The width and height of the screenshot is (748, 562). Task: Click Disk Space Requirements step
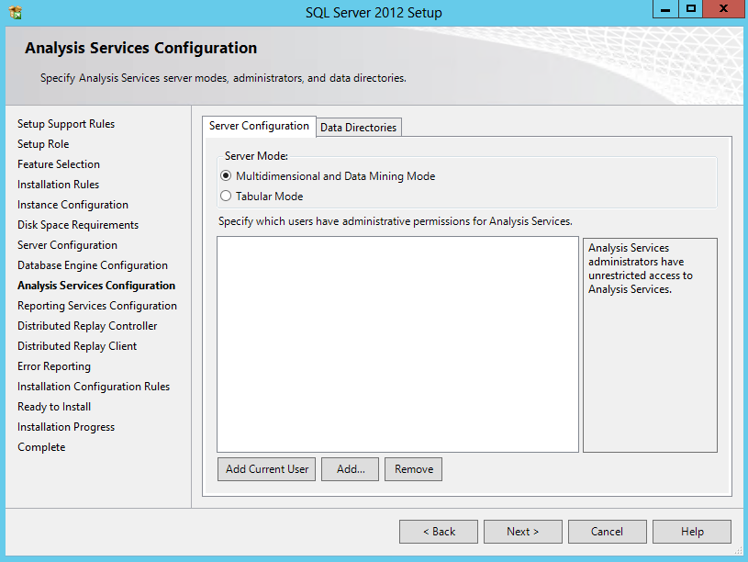click(x=78, y=225)
